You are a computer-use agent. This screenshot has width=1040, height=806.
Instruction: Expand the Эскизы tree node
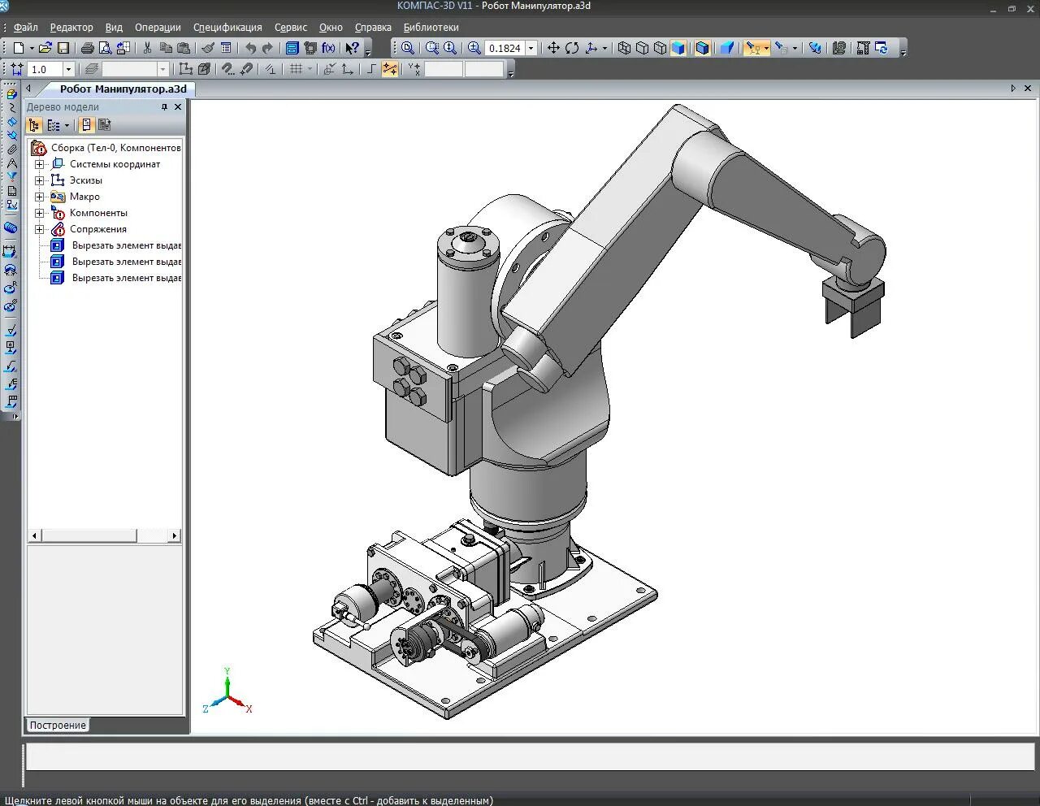click(39, 180)
